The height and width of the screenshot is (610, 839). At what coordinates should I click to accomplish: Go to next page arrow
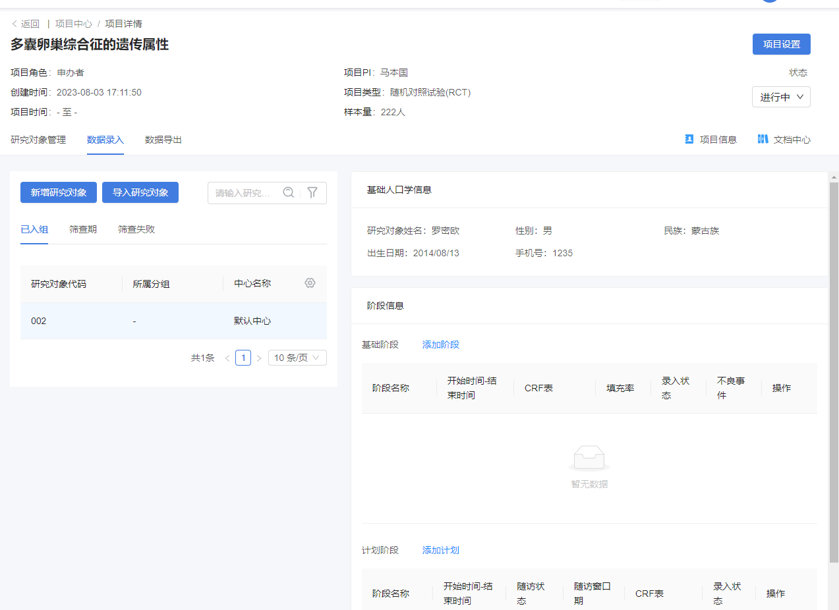click(x=259, y=358)
